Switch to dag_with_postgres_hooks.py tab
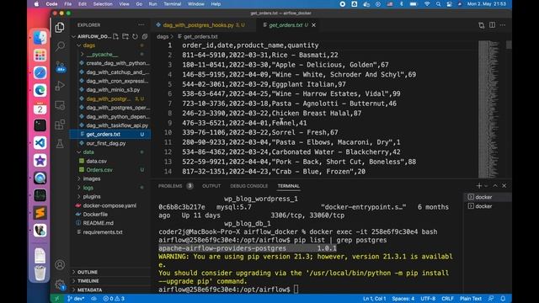Viewport: 539px width, 303px height. (x=203, y=25)
